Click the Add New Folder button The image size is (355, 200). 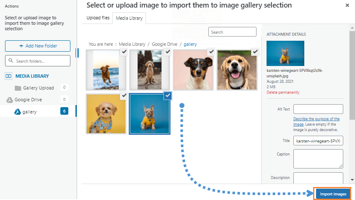[x=38, y=46]
